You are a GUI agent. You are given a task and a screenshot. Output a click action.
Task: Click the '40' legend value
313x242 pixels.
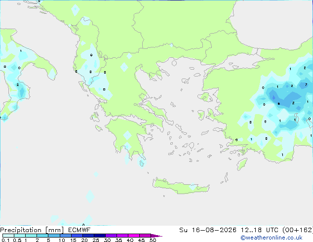[x=130, y=240]
